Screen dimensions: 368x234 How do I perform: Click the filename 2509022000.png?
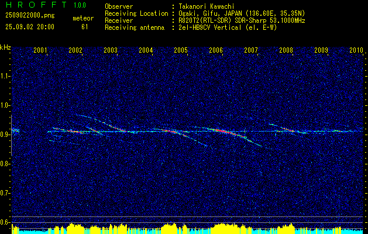click(30, 16)
